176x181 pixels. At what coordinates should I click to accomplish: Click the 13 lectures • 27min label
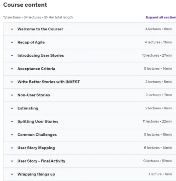click(x=157, y=55)
